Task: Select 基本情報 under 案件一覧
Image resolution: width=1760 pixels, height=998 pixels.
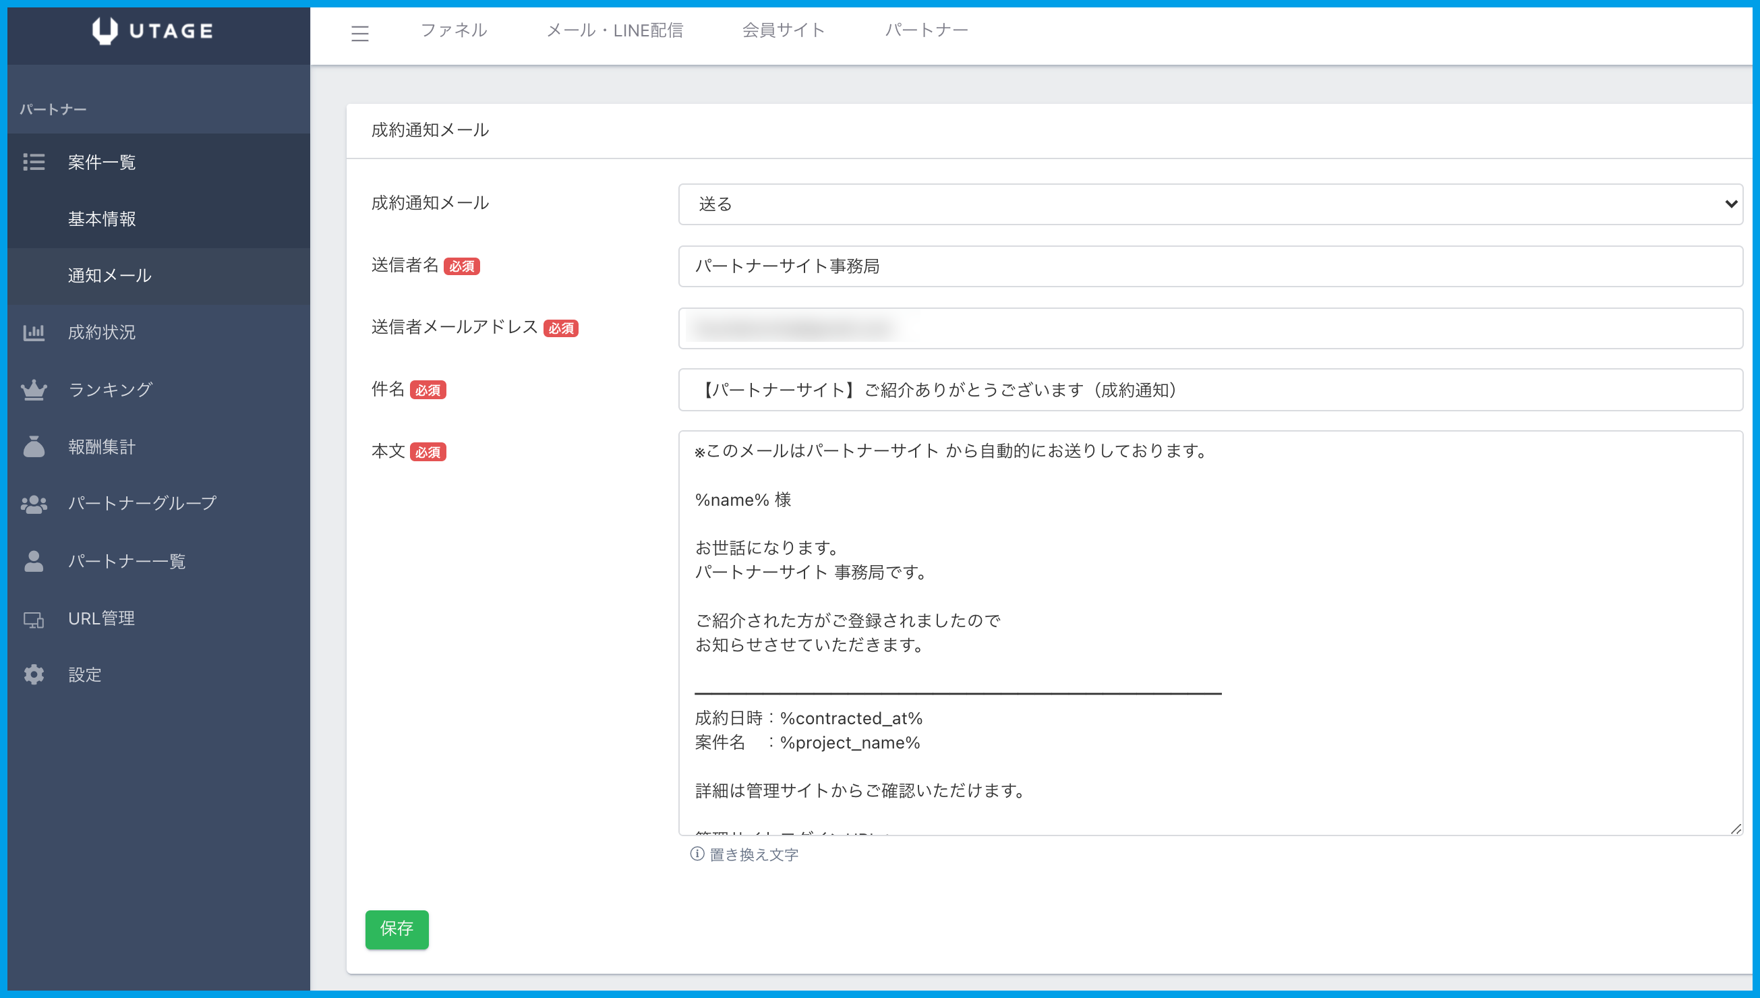Action: tap(101, 219)
